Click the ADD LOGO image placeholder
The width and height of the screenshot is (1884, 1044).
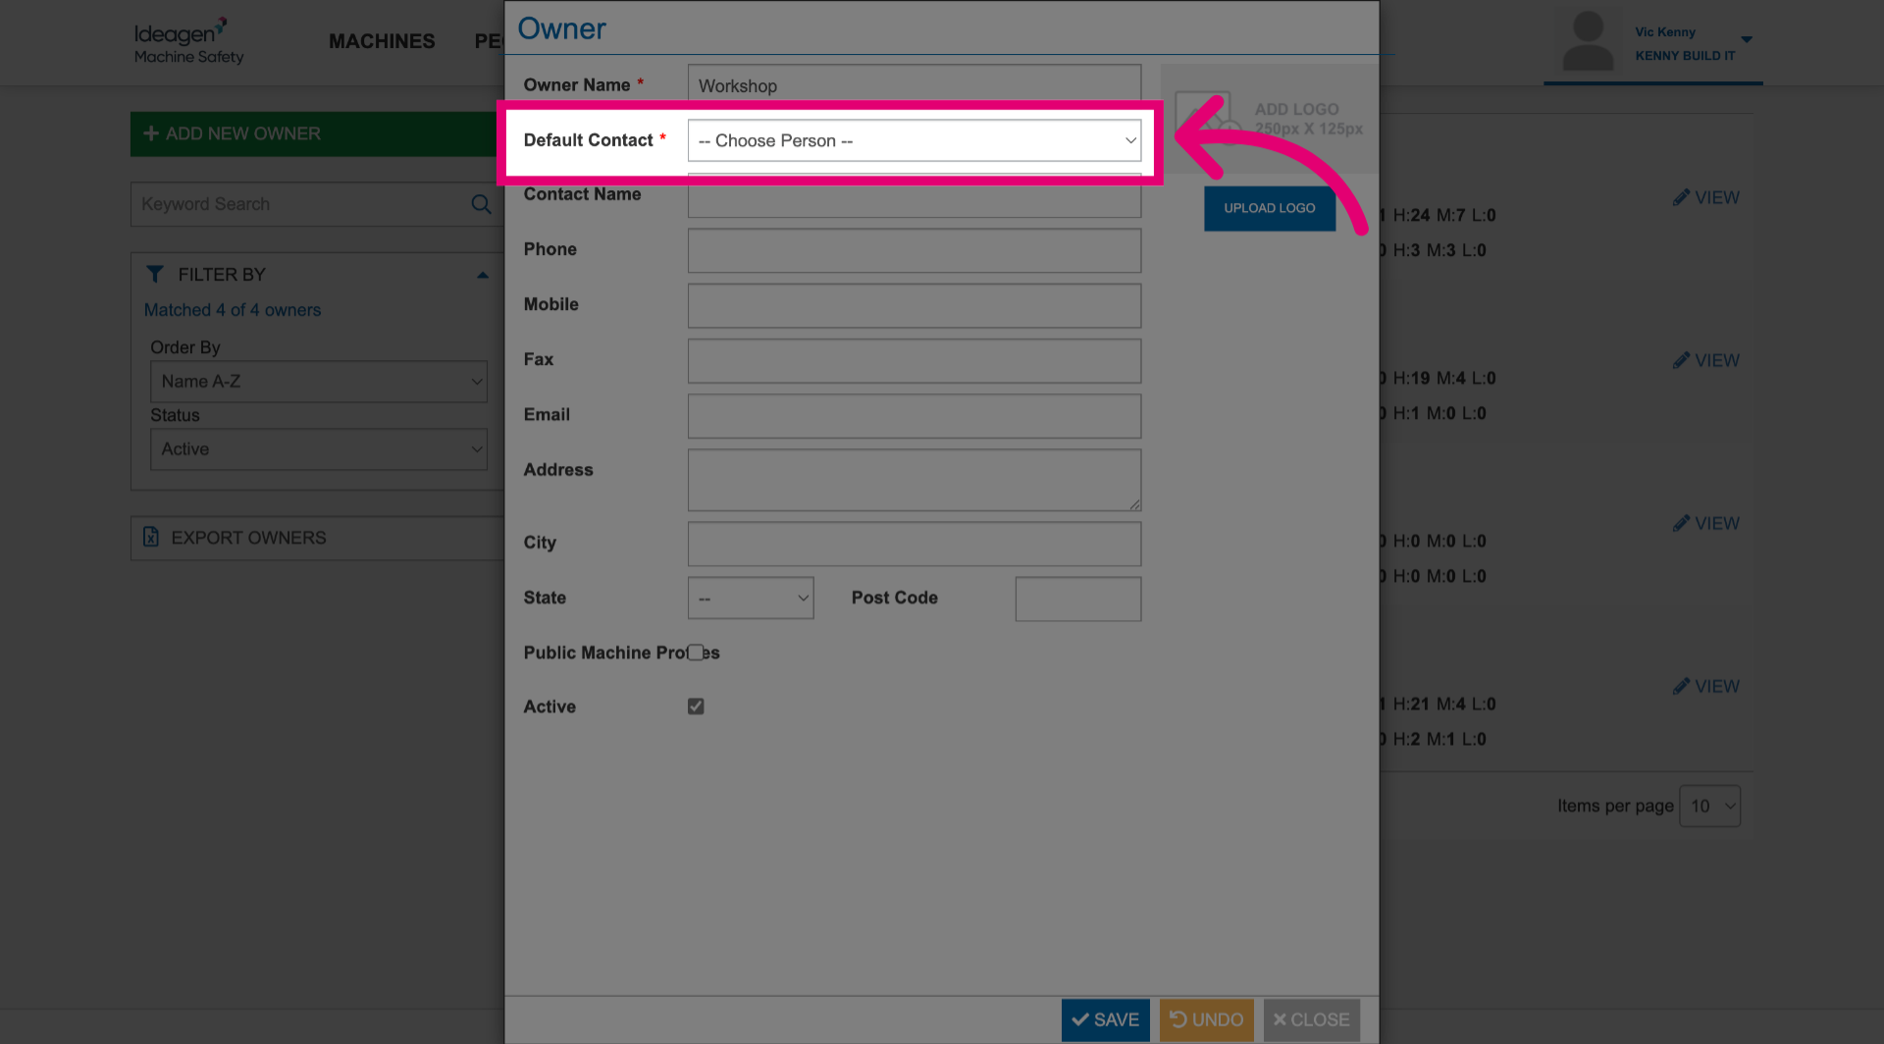point(1270,119)
